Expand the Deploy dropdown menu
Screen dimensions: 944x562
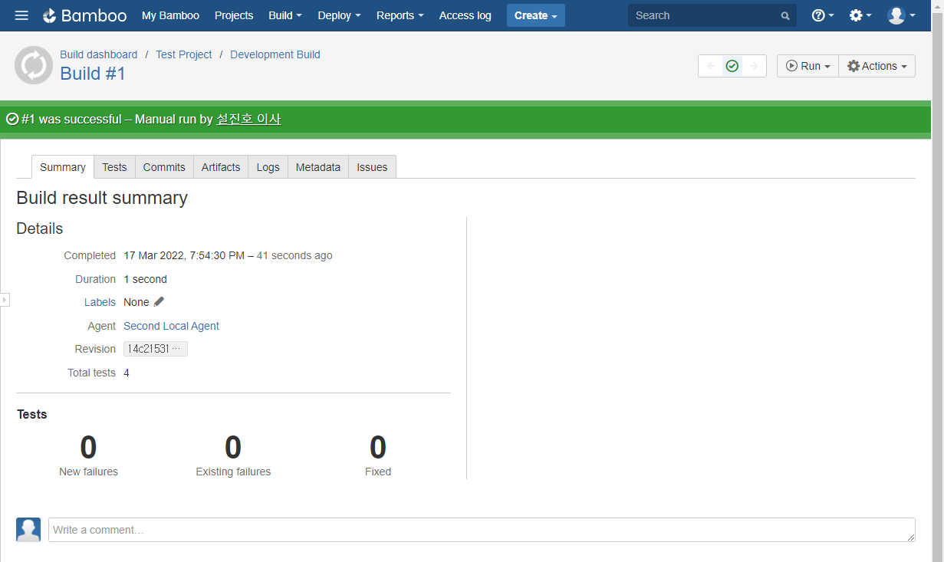[x=338, y=15]
